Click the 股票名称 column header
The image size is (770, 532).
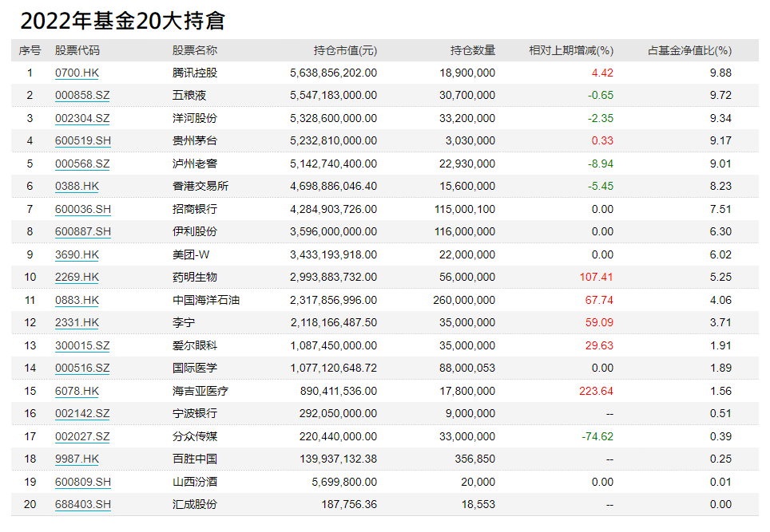click(194, 50)
